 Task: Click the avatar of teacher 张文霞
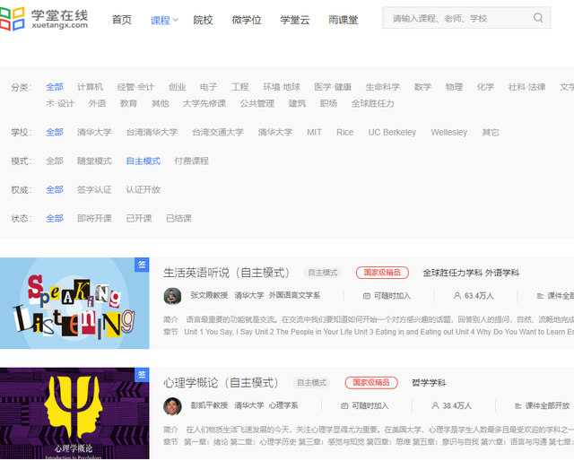[172, 296]
